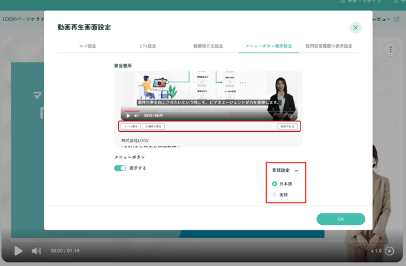406x266 pixels.
Task: Click the 株式会社LOOV text in preview
Action: (135, 140)
